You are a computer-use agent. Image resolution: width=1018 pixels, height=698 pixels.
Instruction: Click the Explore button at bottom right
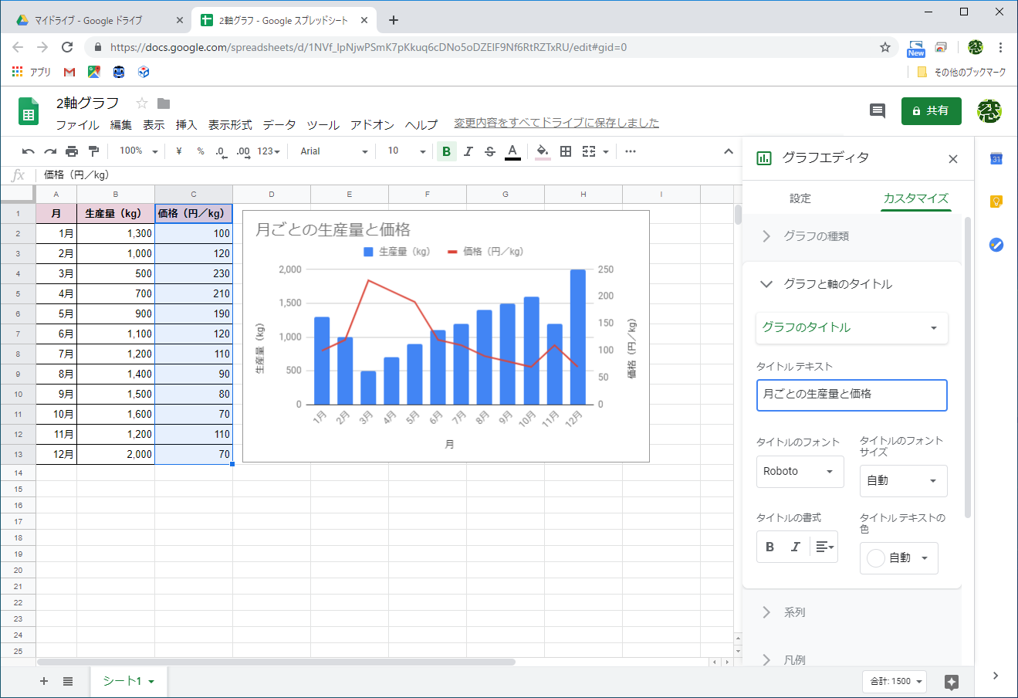tap(952, 682)
